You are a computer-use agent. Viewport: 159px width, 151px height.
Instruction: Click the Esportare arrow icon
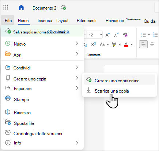pos(8,88)
